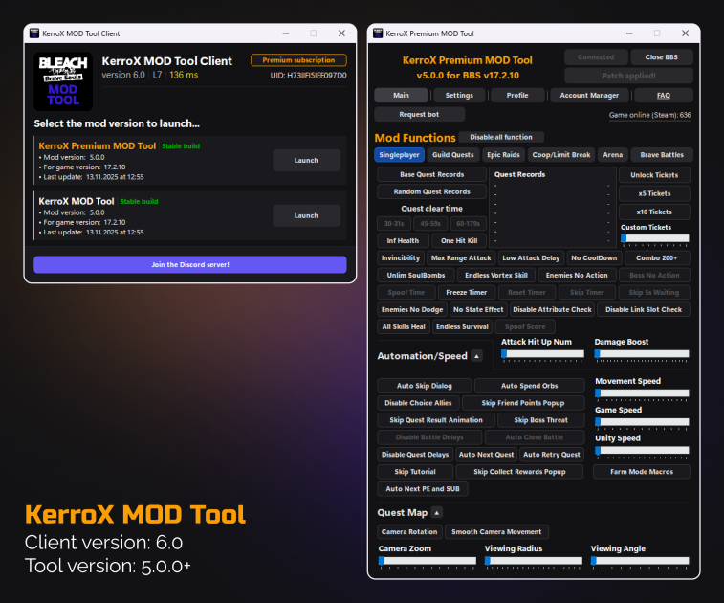Image resolution: width=724 pixels, height=603 pixels.
Task: Adjust the Camera Zoom slider
Action: coord(428,561)
